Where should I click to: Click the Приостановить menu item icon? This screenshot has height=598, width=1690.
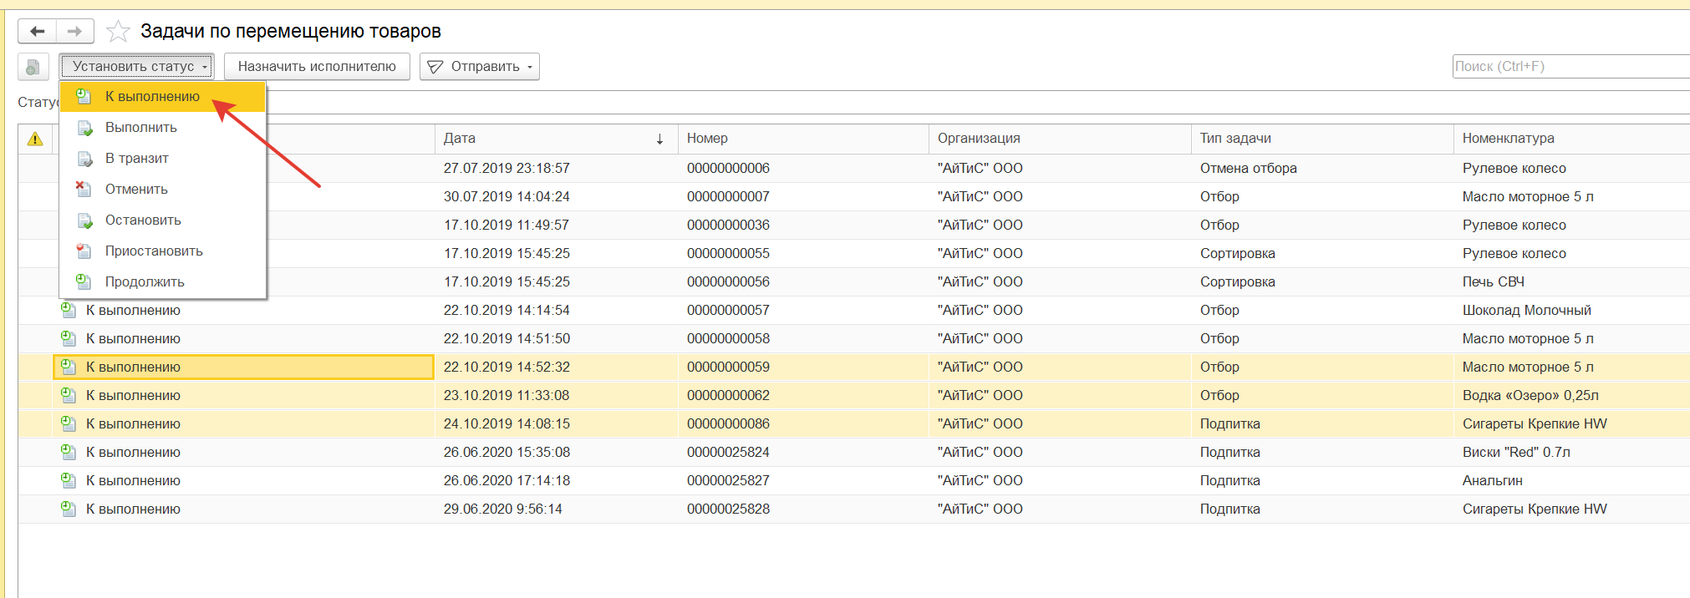[x=84, y=251]
